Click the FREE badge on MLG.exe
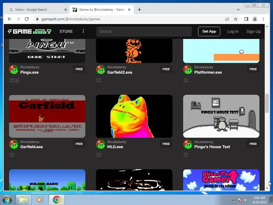The width and height of the screenshot is (273, 205). [x=166, y=144]
